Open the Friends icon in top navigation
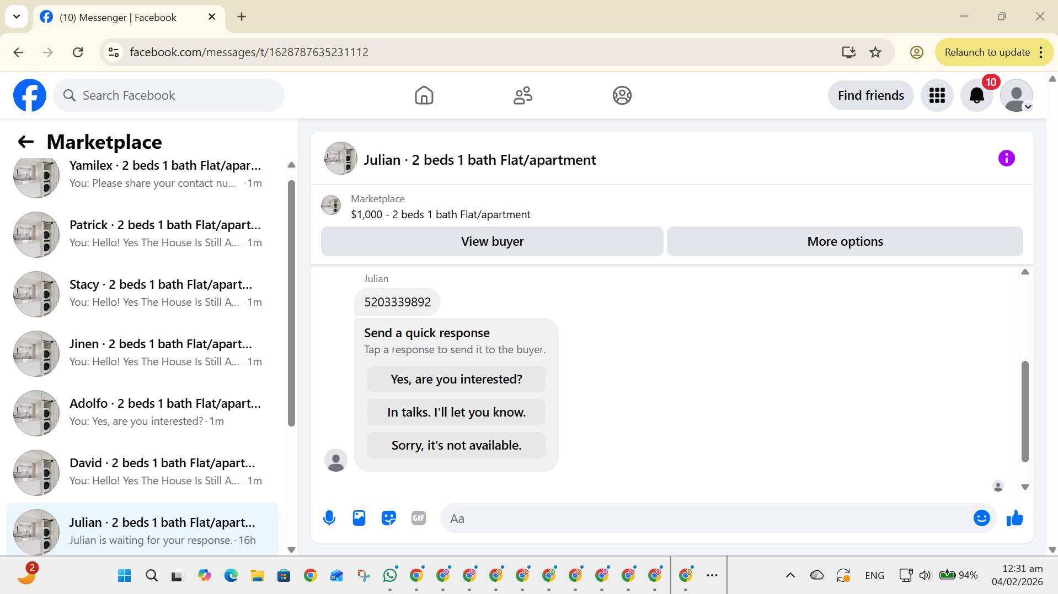This screenshot has width=1058, height=594. [522, 95]
